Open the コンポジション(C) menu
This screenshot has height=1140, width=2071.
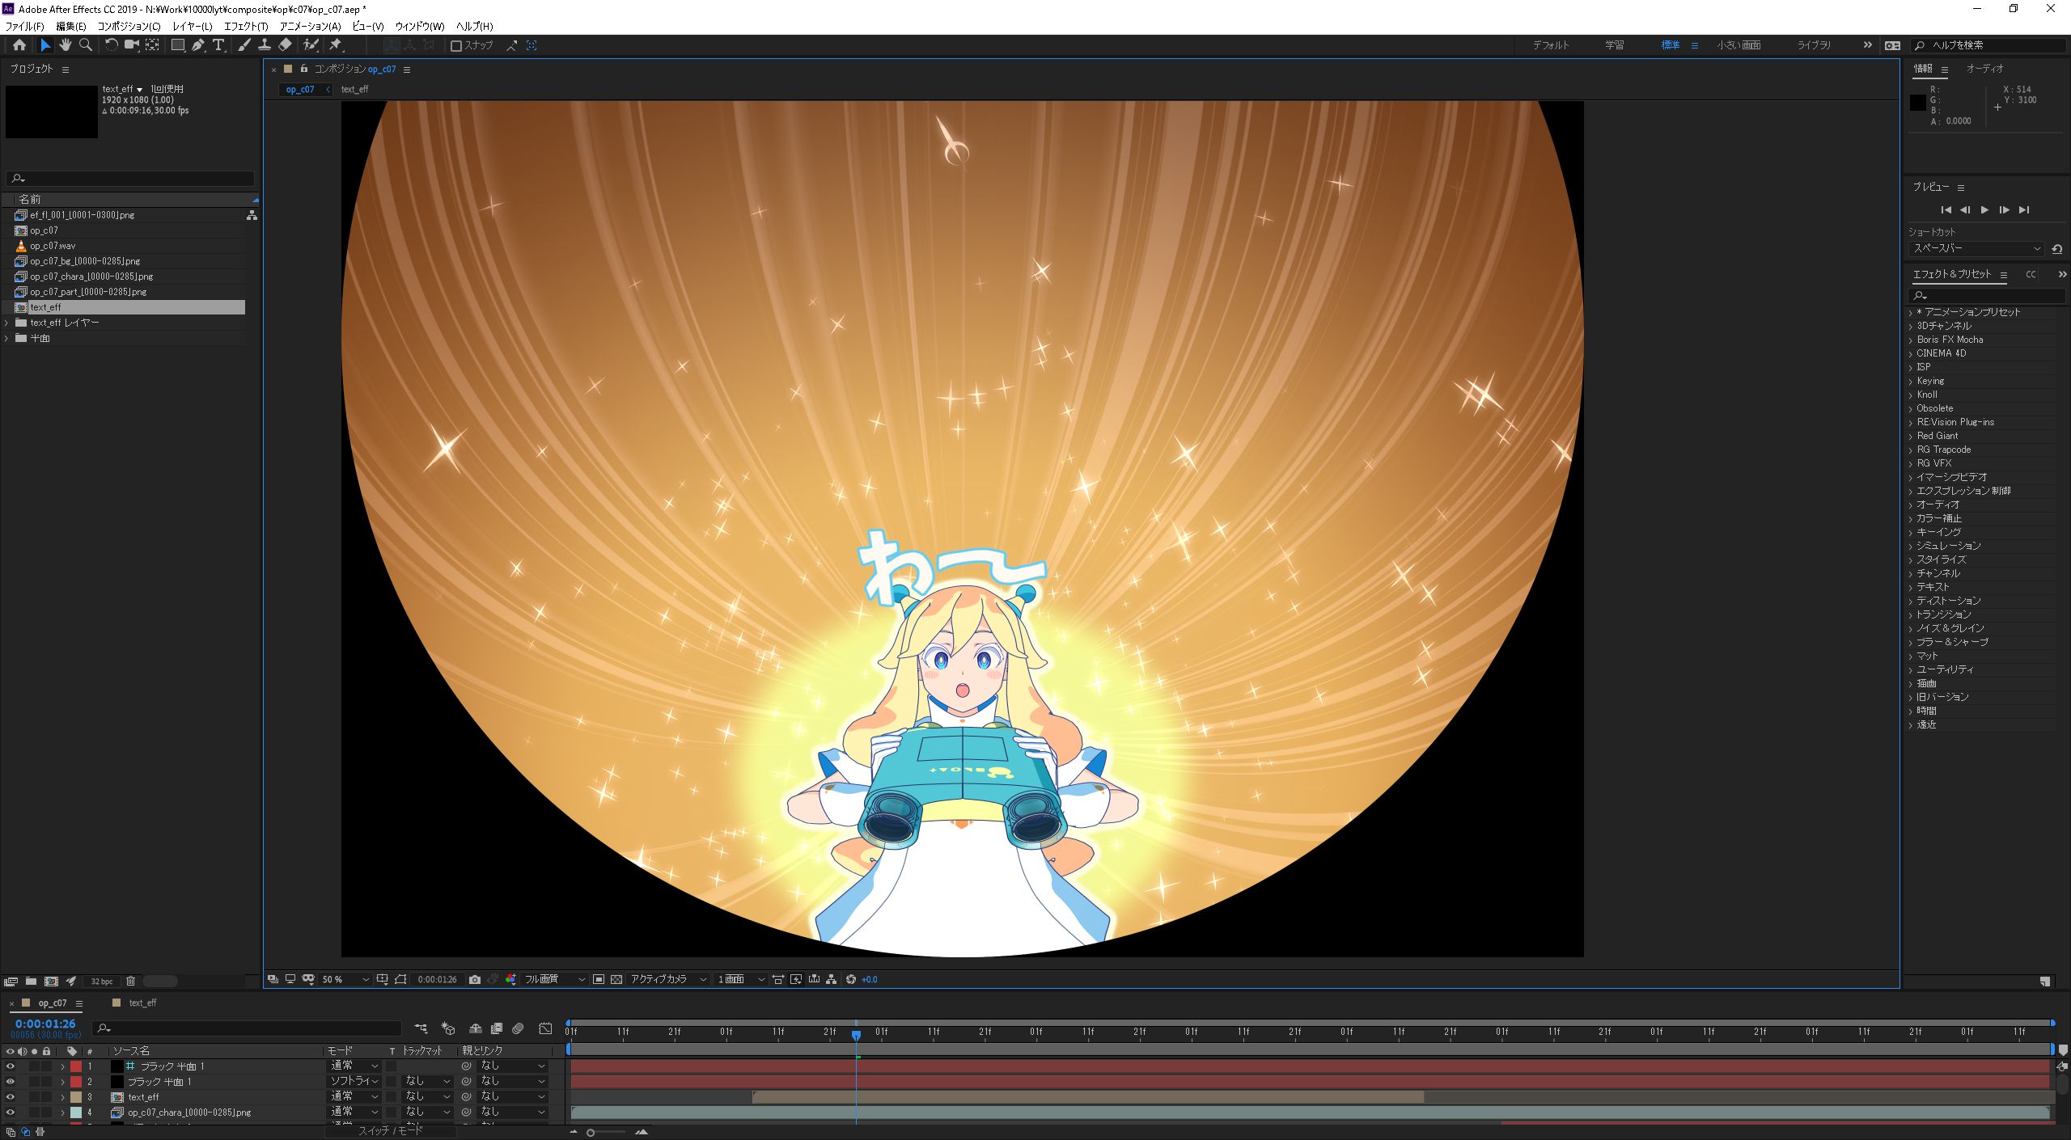(129, 26)
